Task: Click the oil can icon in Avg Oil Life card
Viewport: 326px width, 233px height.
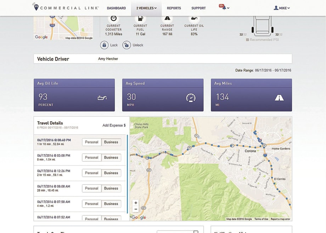Action: tap(102, 98)
